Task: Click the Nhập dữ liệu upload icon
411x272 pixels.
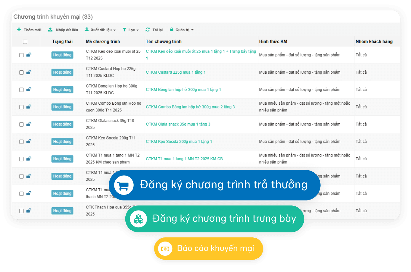Action: coord(50,30)
